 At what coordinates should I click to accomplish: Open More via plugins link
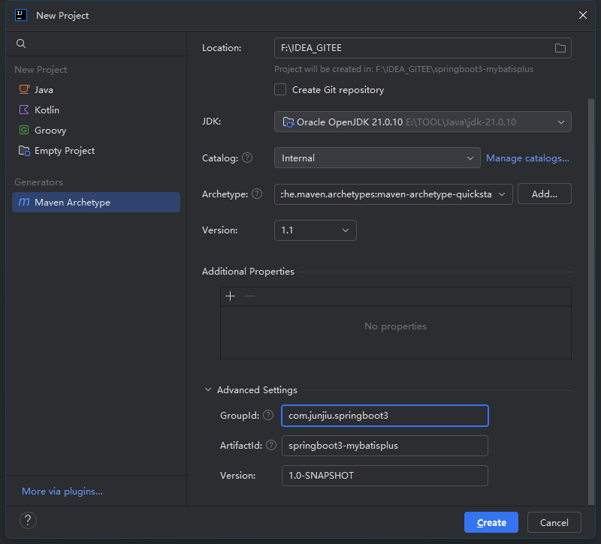tap(62, 491)
